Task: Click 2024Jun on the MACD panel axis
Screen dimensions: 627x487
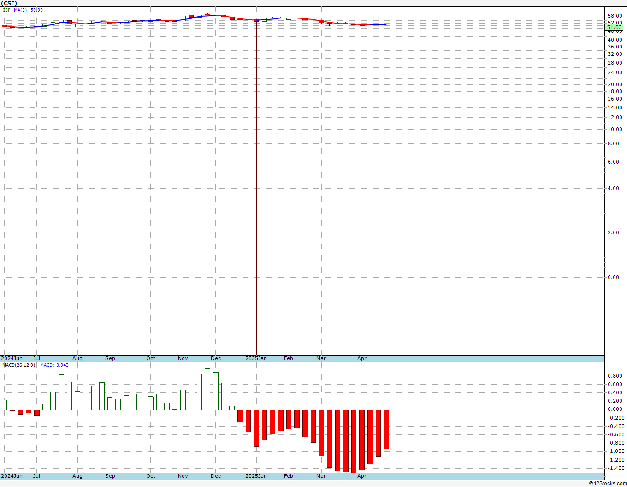Action: 12,476
